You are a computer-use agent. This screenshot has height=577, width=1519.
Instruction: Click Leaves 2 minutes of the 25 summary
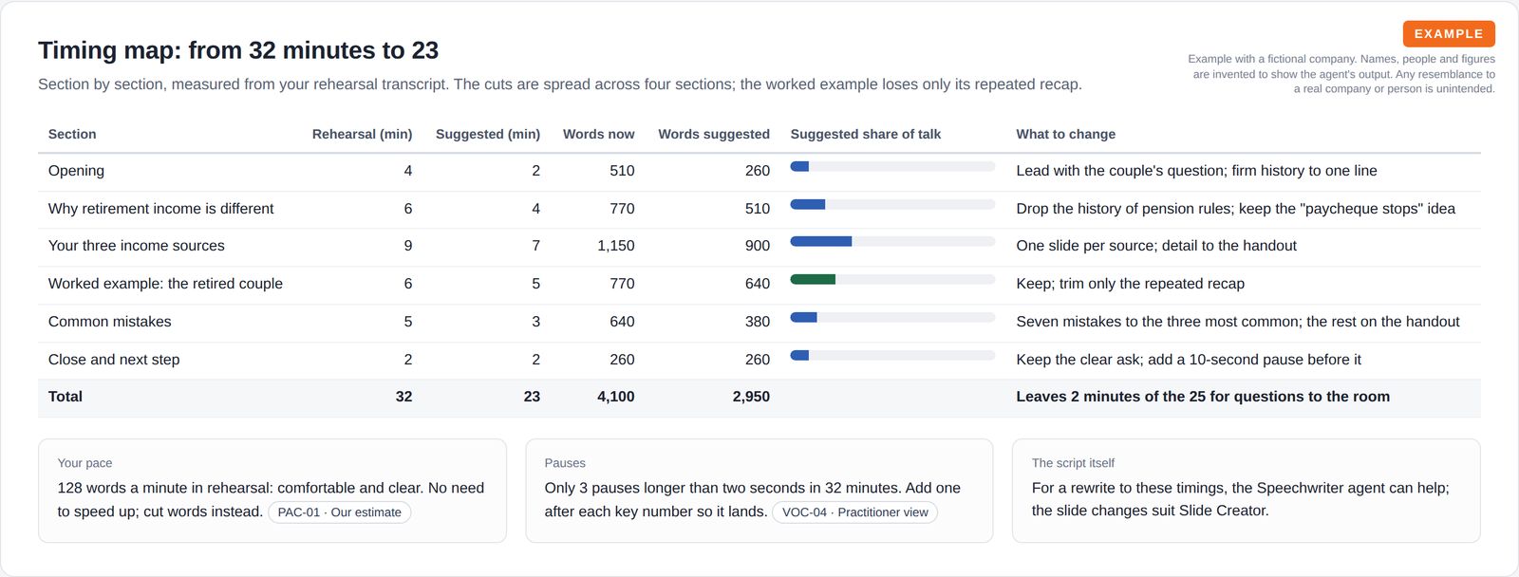coord(1203,397)
